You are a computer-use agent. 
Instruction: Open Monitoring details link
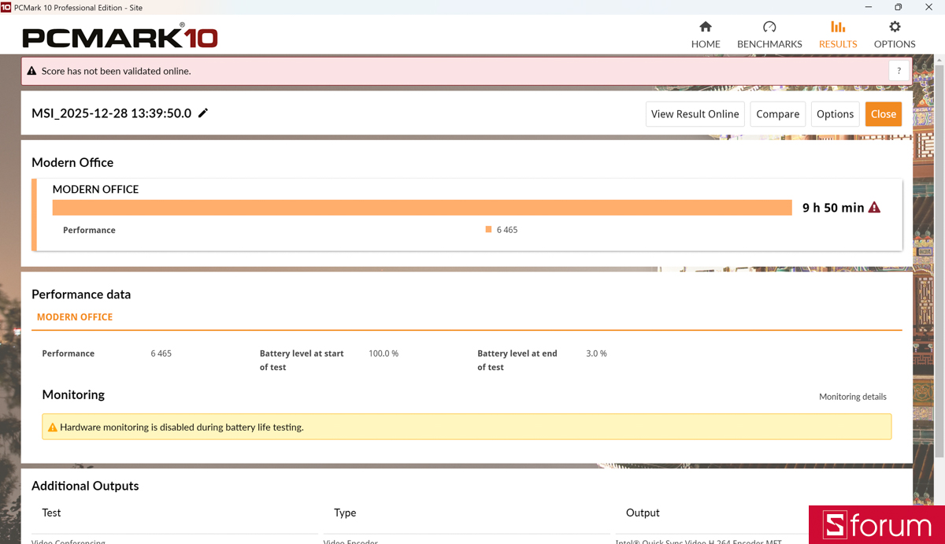[x=852, y=397]
